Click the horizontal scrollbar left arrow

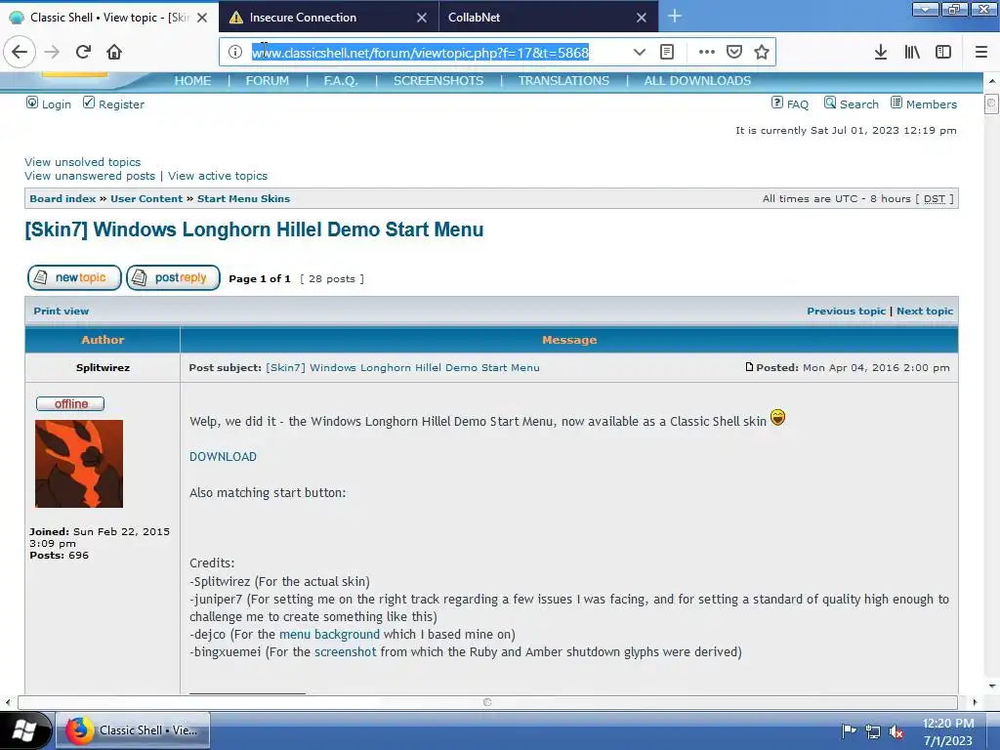point(8,702)
